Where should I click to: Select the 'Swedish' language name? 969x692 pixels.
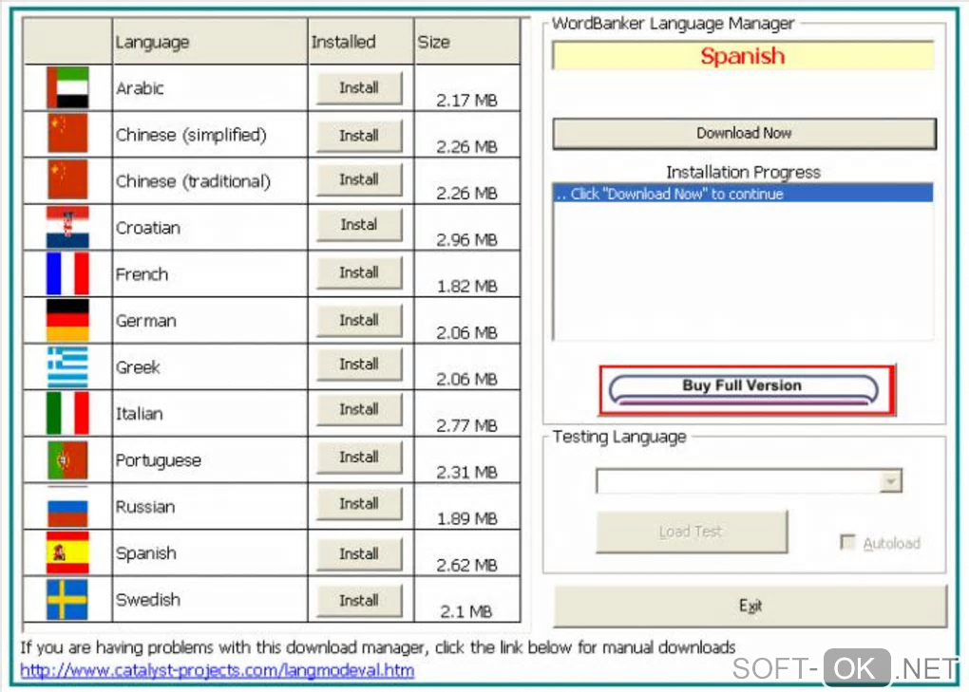click(148, 600)
